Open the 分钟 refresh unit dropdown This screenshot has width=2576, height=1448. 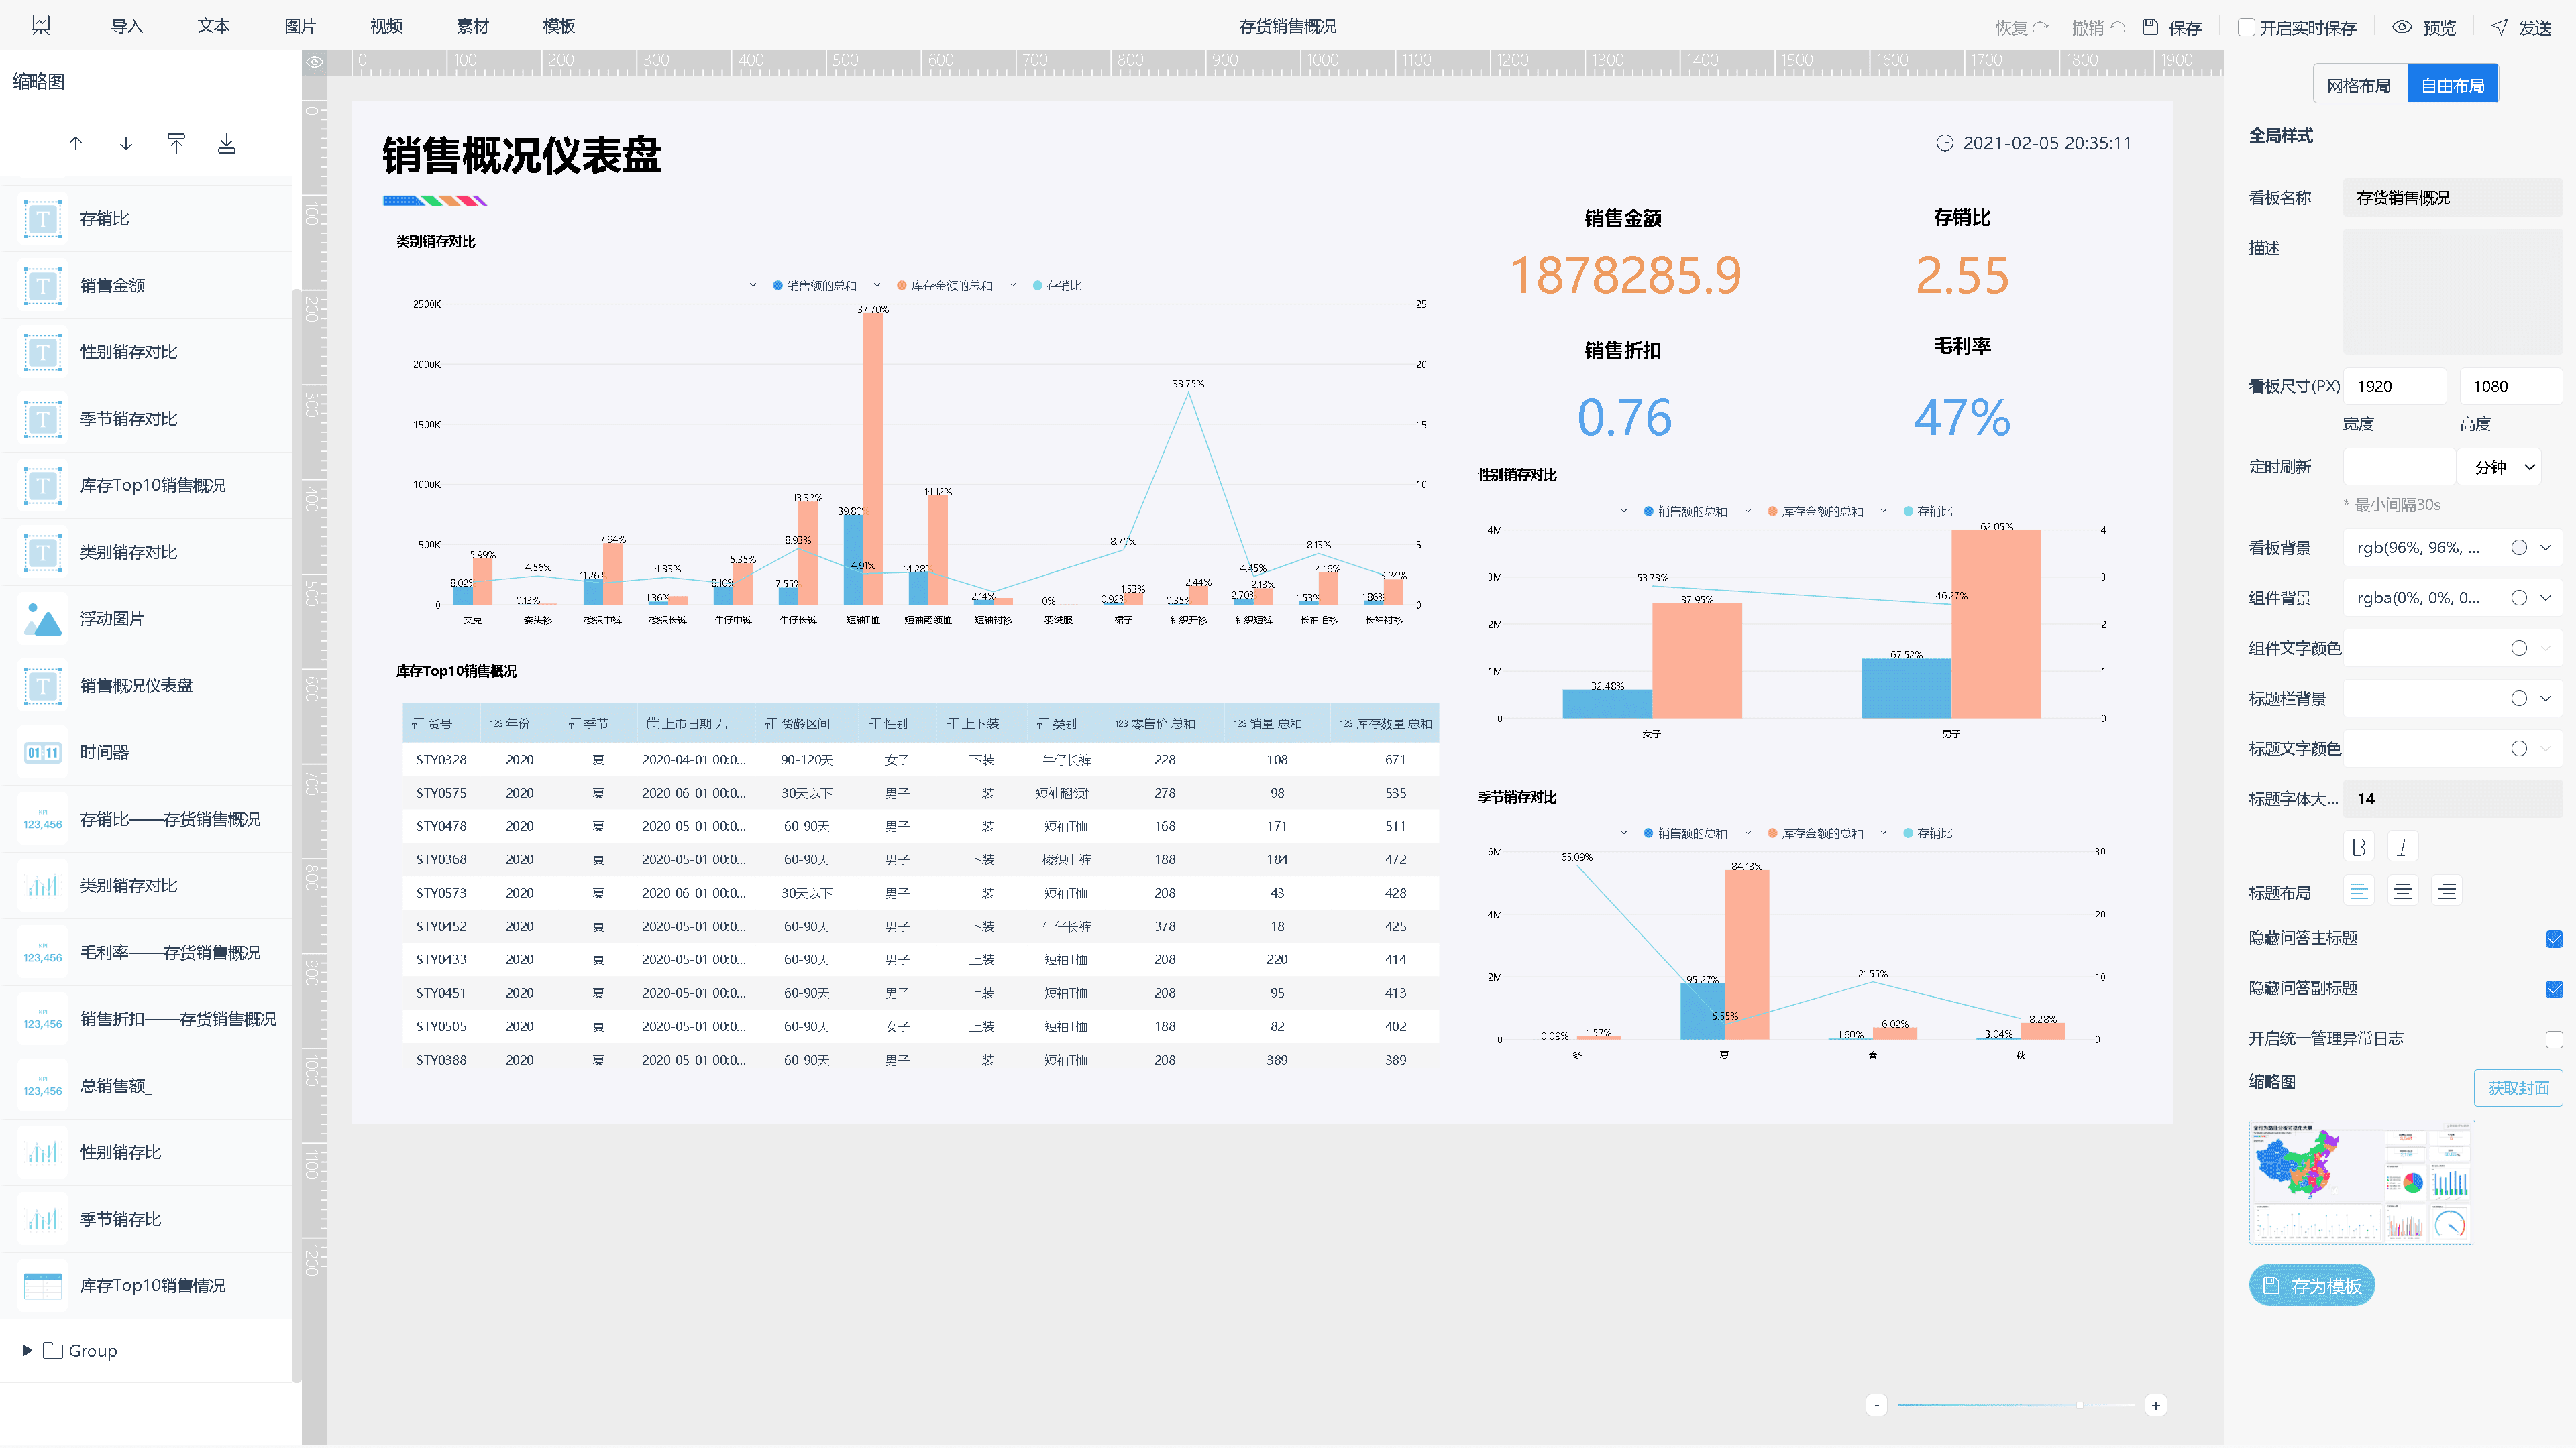click(x=2499, y=467)
